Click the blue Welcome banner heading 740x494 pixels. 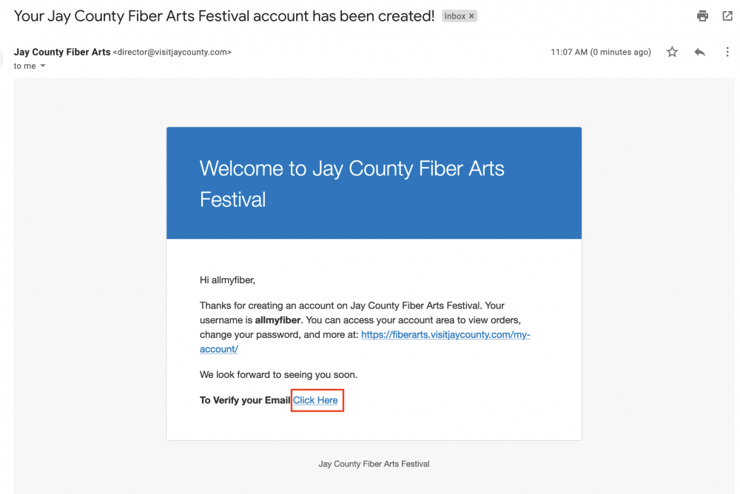(x=351, y=183)
